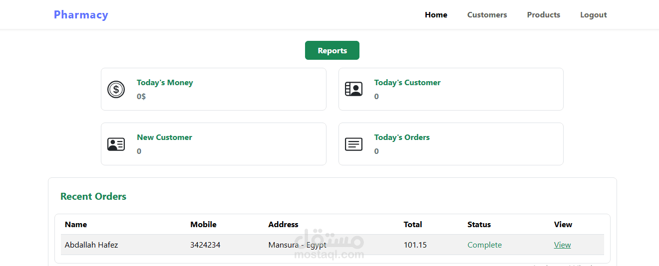Image resolution: width=659 pixels, height=266 pixels.
Task: Click the New Customer card title
Action: (x=164, y=137)
